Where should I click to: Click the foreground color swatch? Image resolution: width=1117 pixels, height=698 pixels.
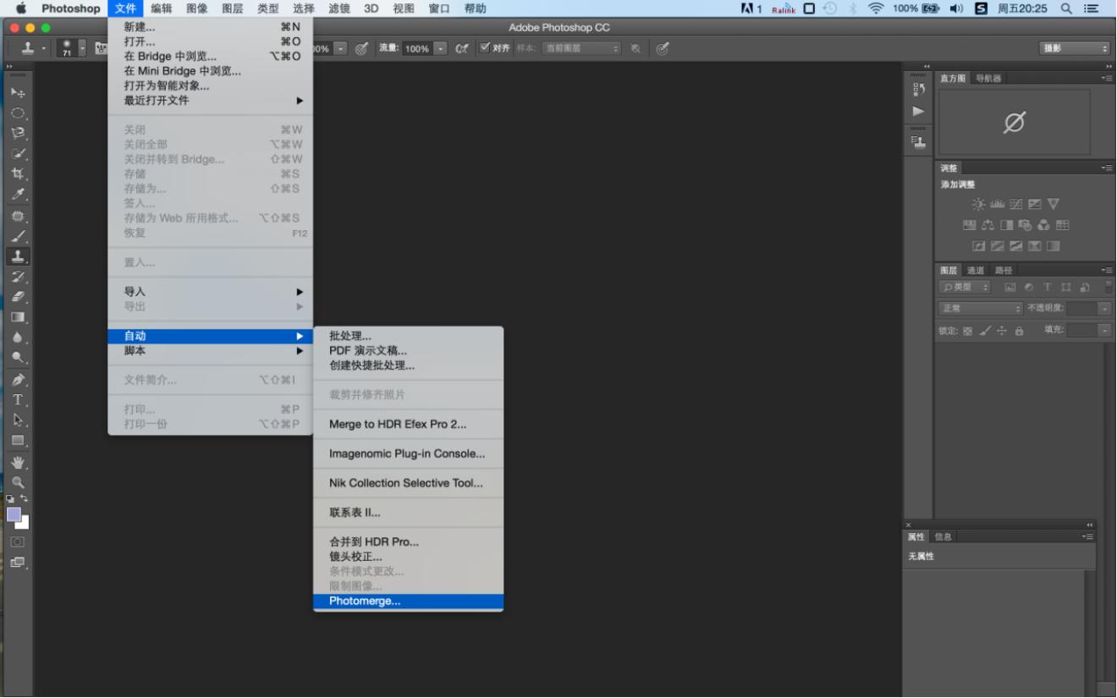(x=14, y=514)
